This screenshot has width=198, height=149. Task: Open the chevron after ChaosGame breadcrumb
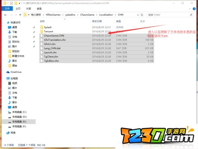coord(97,15)
